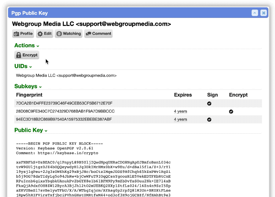The image size is (275, 197).
Task: Open the Comment button
Action: pos(98,34)
